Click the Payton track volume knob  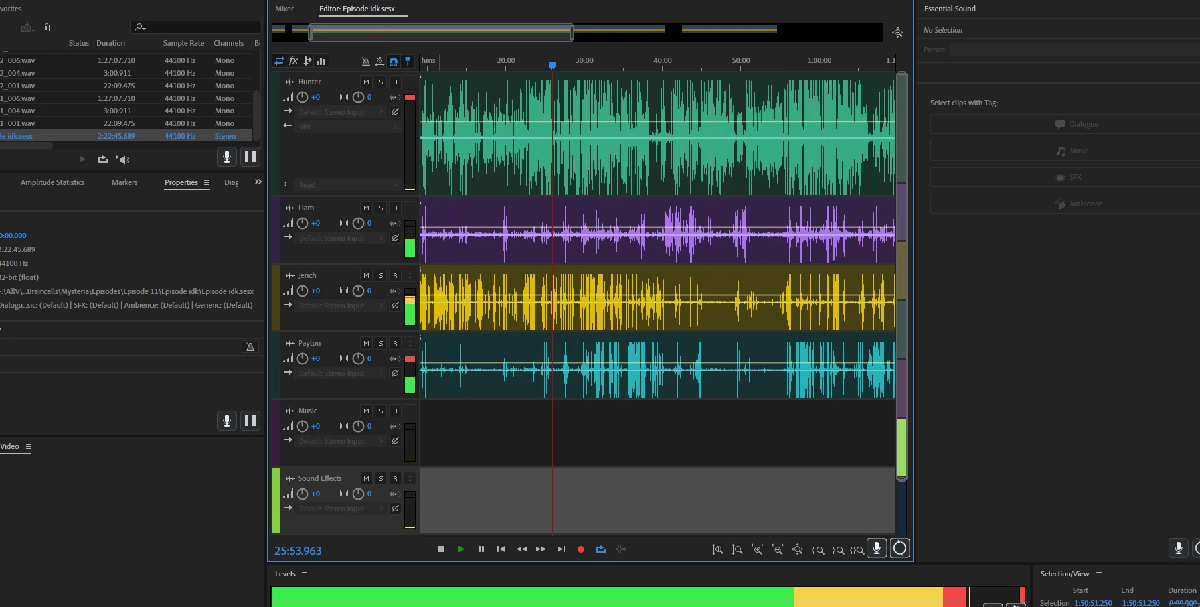point(302,358)
